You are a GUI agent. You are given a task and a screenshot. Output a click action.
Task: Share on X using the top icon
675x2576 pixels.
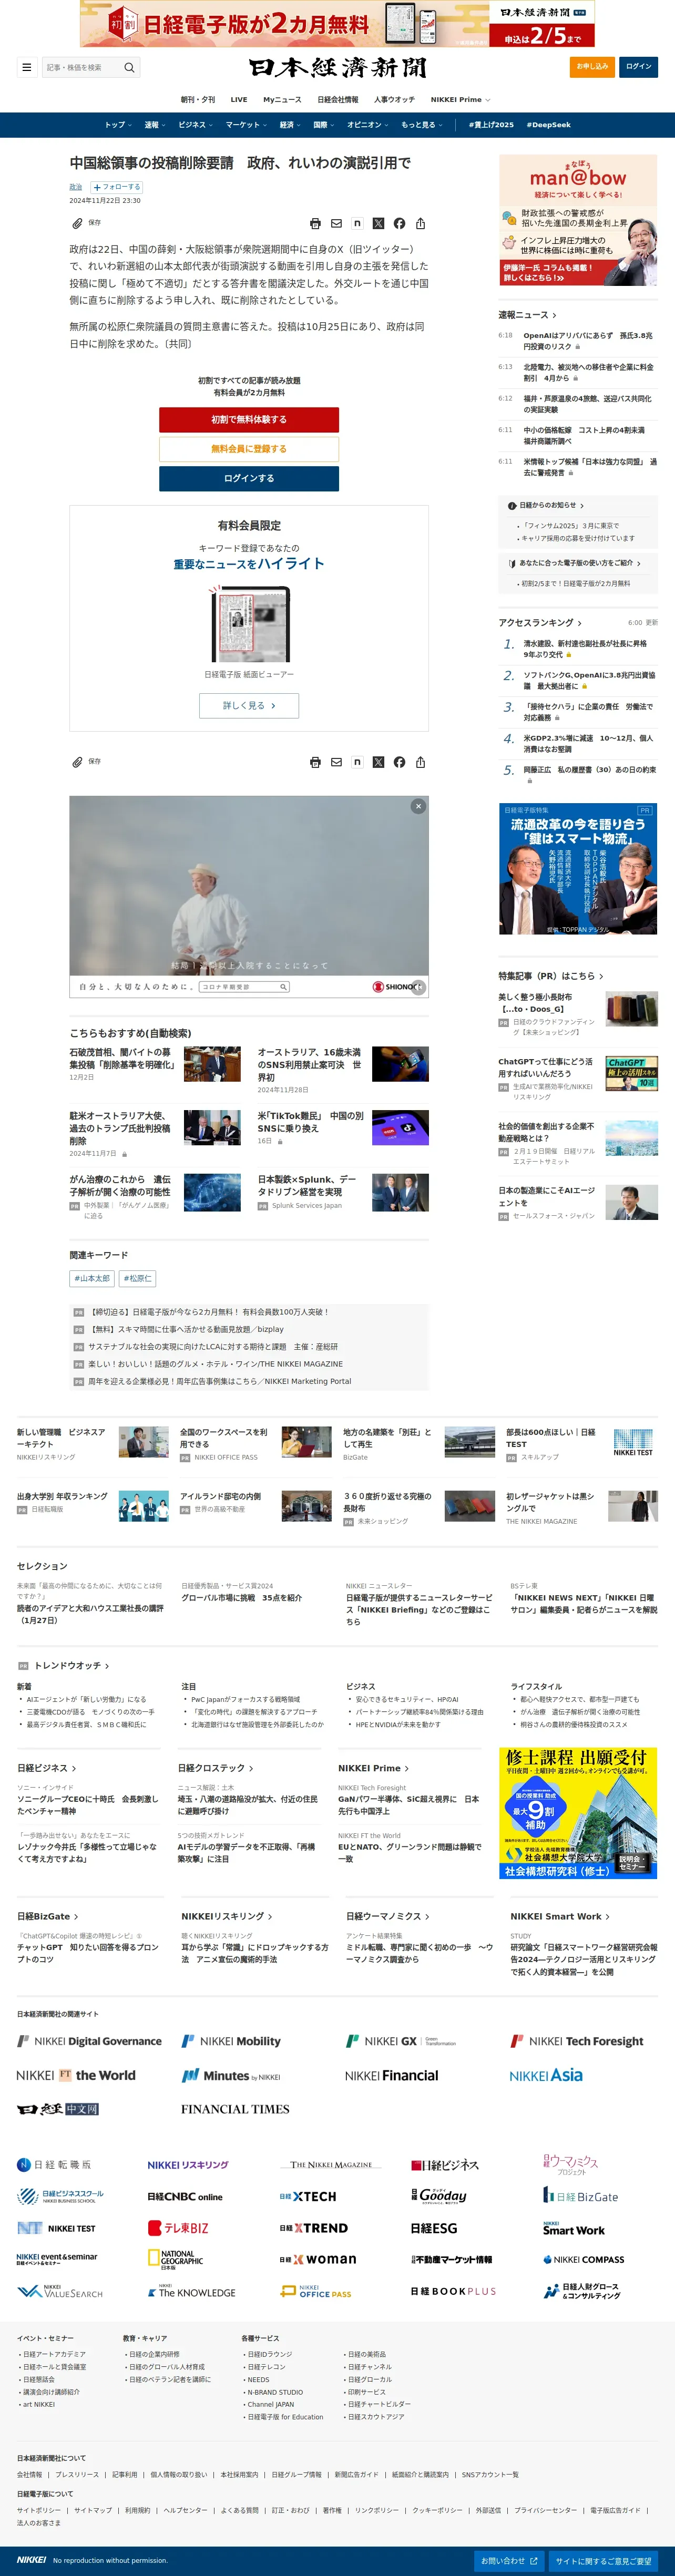click(378, 224)
